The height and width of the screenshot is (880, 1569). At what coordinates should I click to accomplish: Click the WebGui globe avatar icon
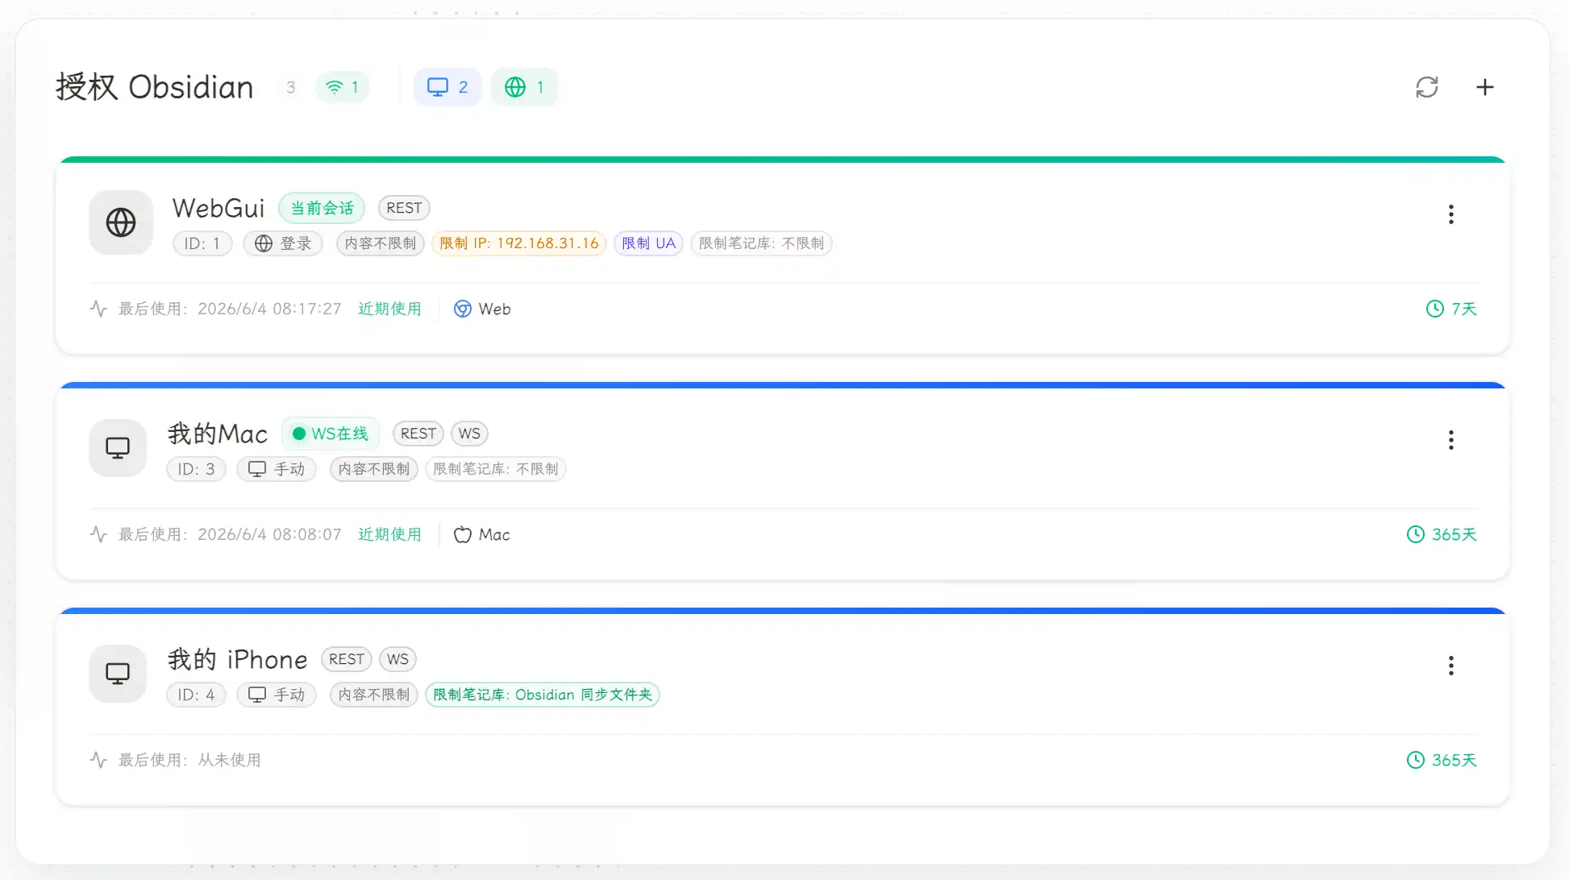[121, 222]
